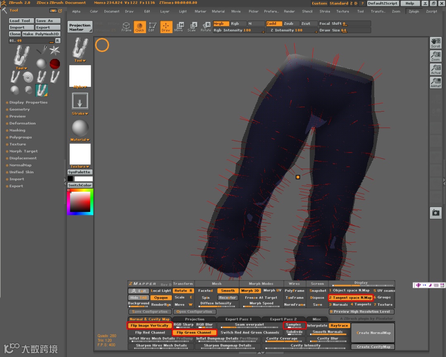Click the SysPalette button
Viewport: 446px width, 357px height.
[x=80, y=172]
